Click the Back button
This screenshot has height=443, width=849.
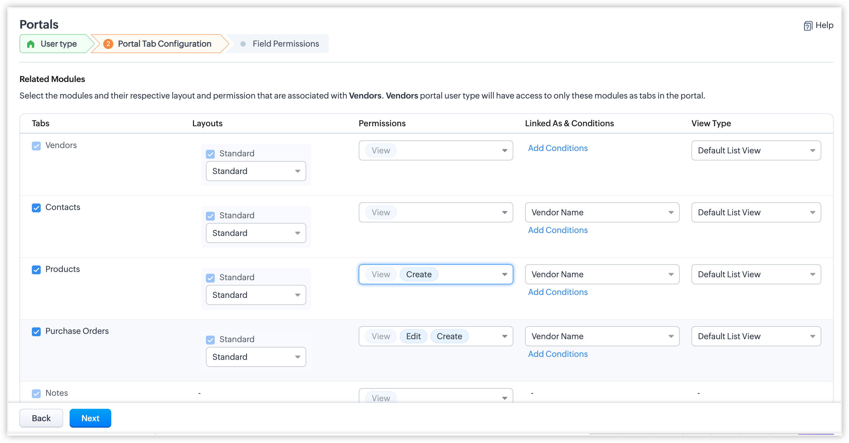41,418
